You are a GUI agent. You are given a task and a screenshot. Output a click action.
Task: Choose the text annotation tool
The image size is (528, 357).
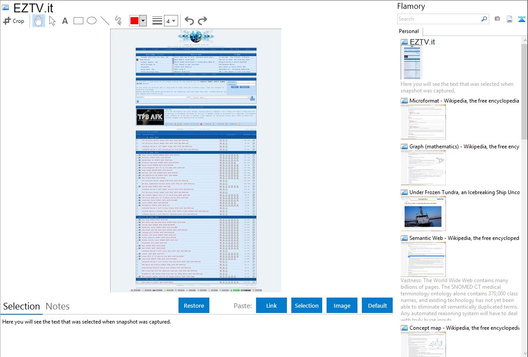coord(65,21)
